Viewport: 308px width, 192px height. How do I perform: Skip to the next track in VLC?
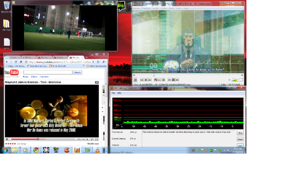(150, 80)
